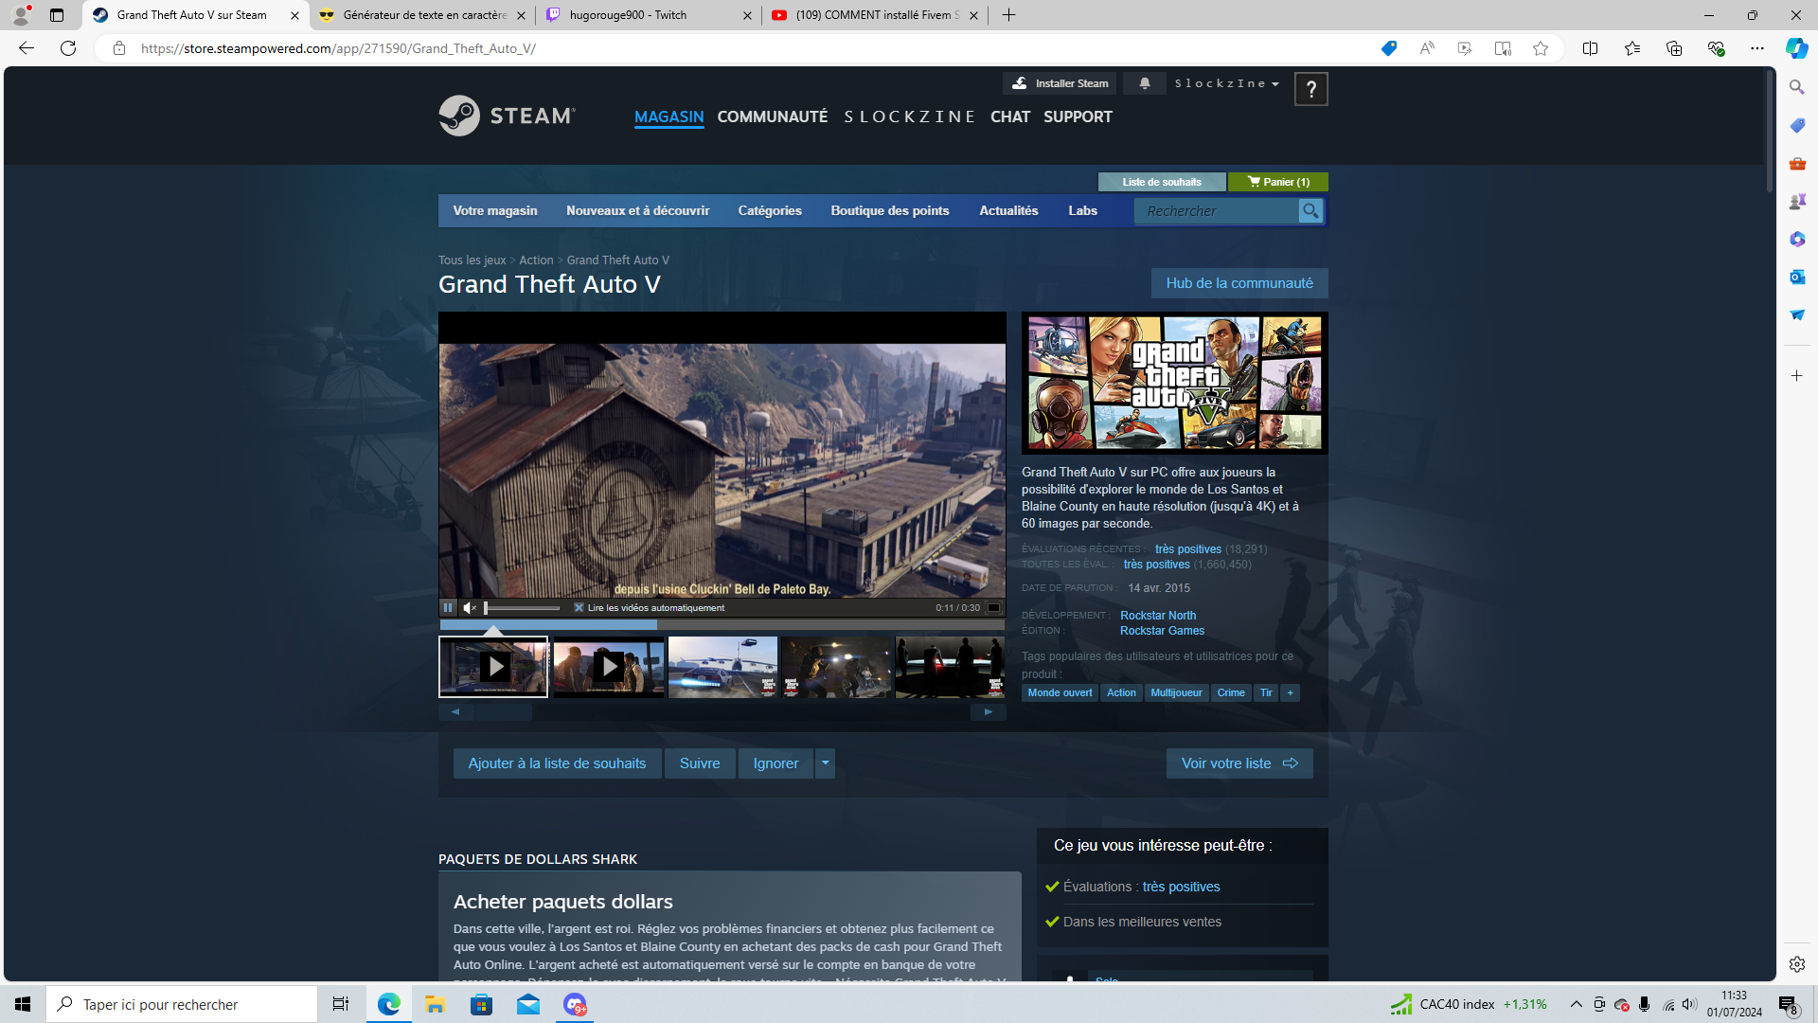Enter fullscreen for the trailer
Screen dimensions: 1818x1023
click(x=994, y=608)
